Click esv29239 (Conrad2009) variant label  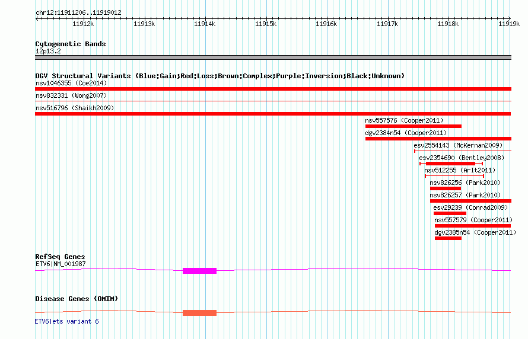(470, 207)
